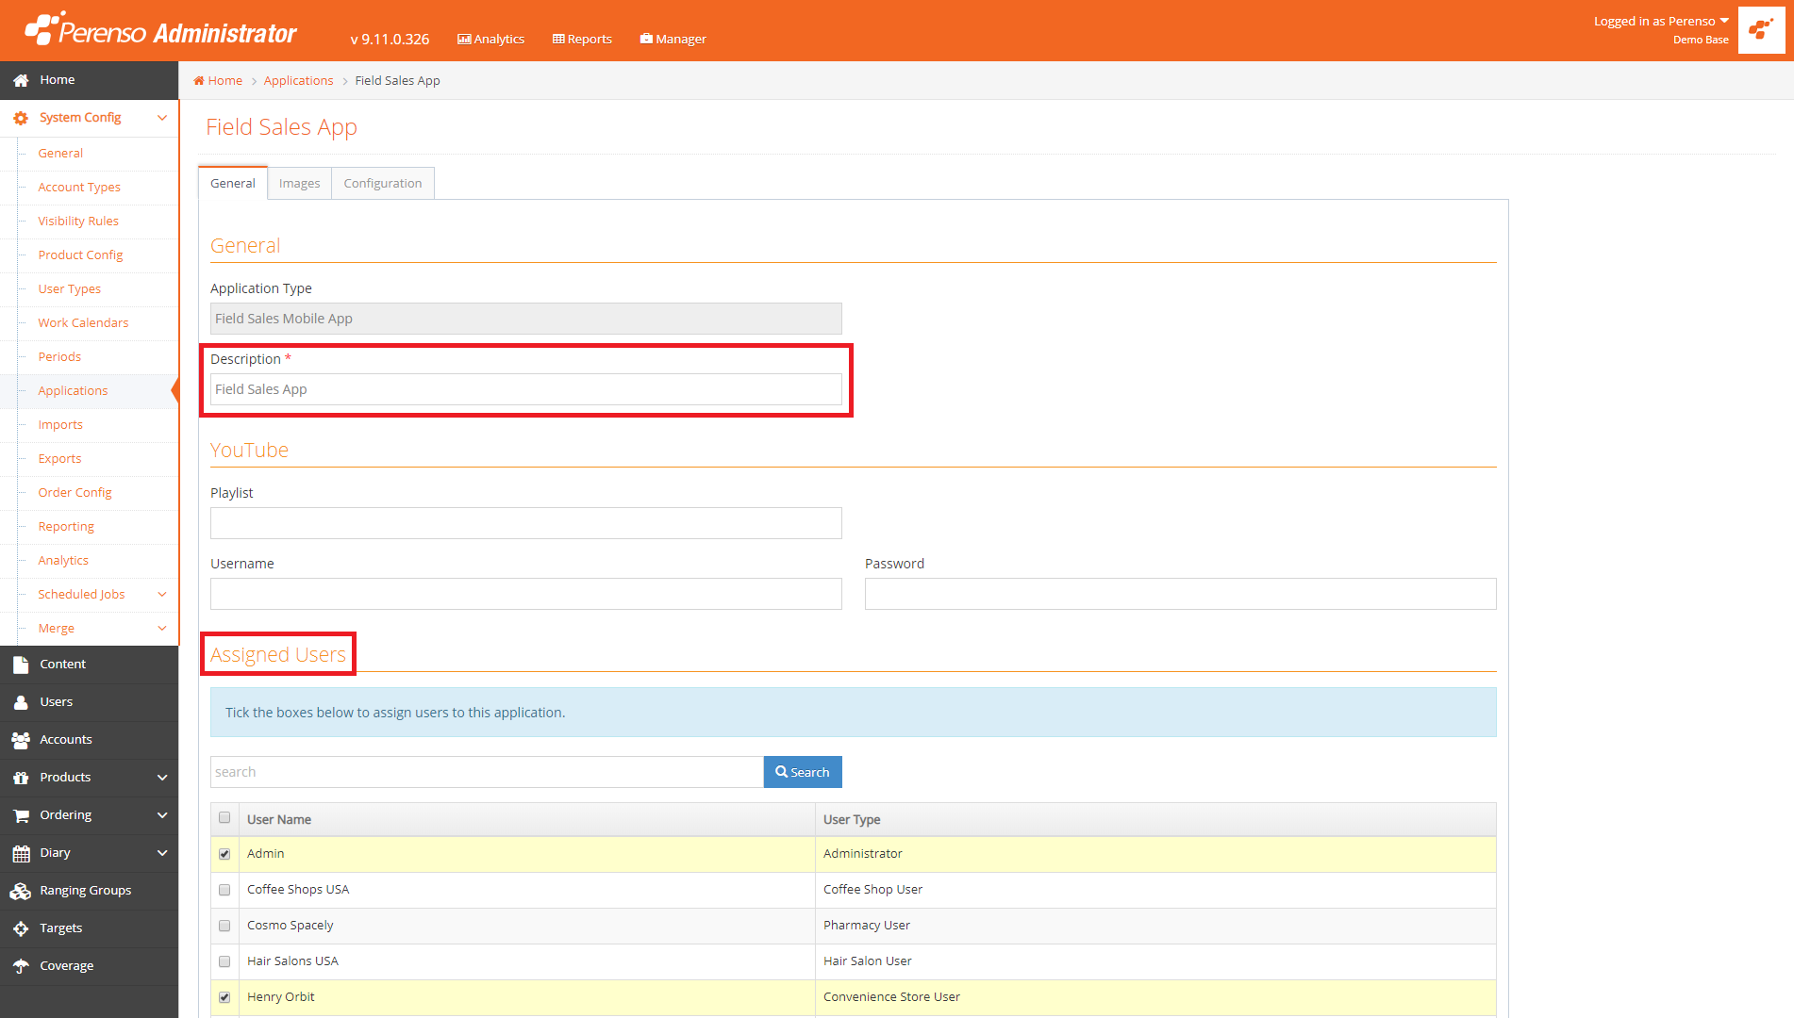Screen dimensions: 1794x1018
Task: Click the Accounts group icon in sidebar
Action: click(x=21, y=740)
